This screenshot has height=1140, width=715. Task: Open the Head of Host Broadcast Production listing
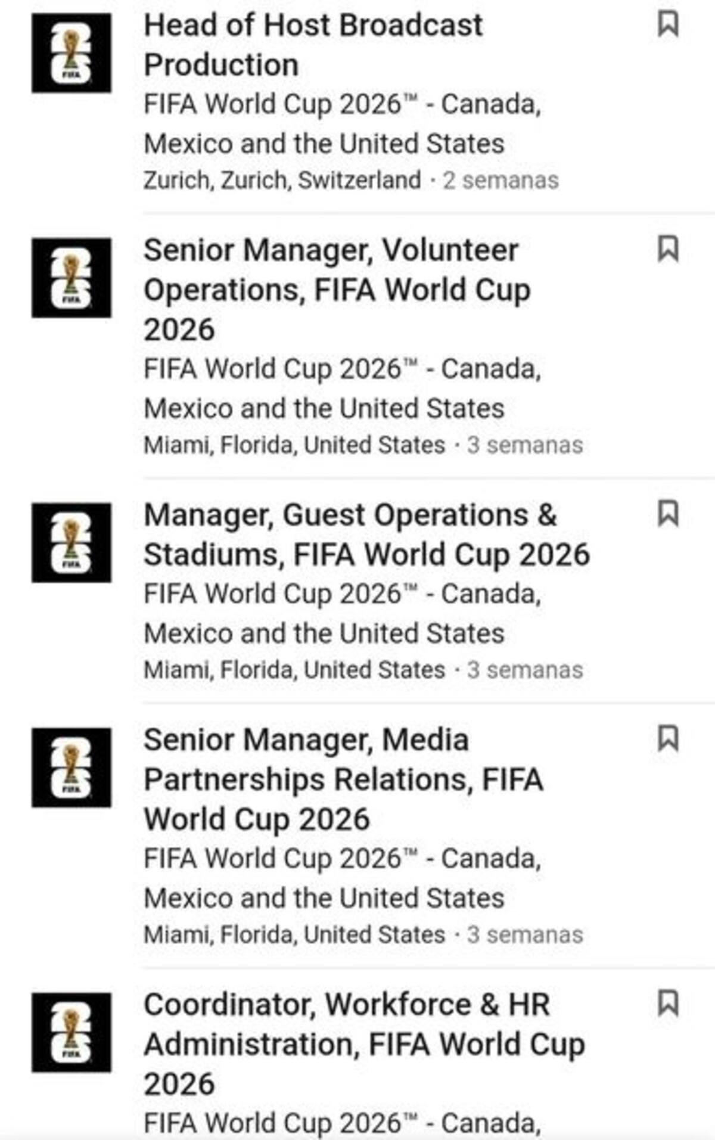click(313, 45)
